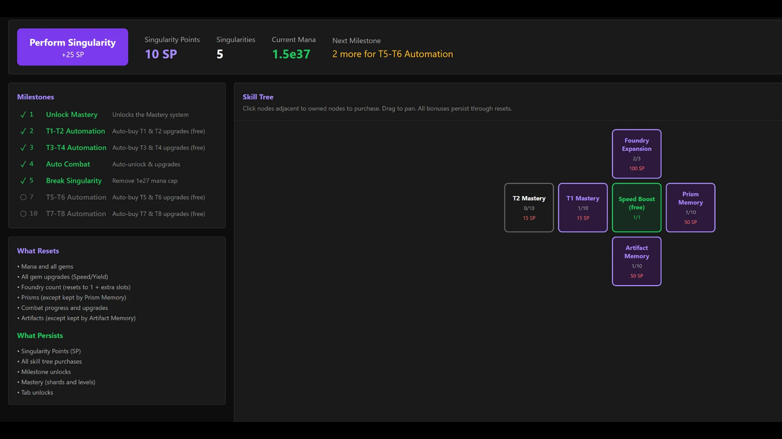Purchase the Foundry Expansion skill node
This screenshot has height=439, width=782.
coord(637,154)
